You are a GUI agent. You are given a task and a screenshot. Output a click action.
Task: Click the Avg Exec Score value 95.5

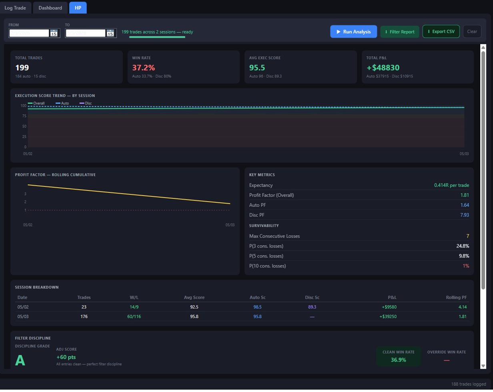[257, 68]
